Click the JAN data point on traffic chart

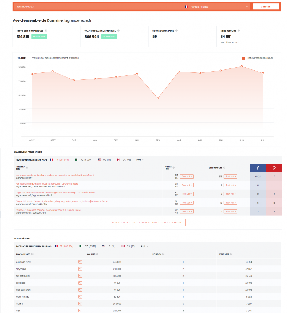click(x=137, y=74)
